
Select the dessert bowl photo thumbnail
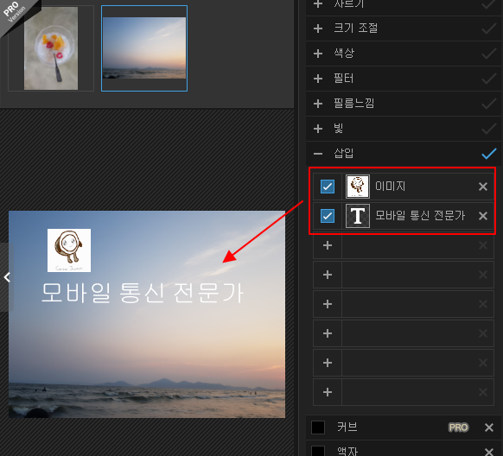click(x=51, y=48)
